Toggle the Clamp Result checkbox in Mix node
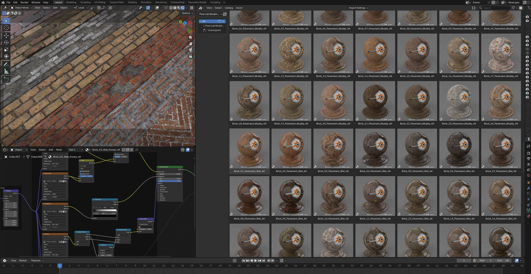The image size is (531, 274). coord(81,171)
